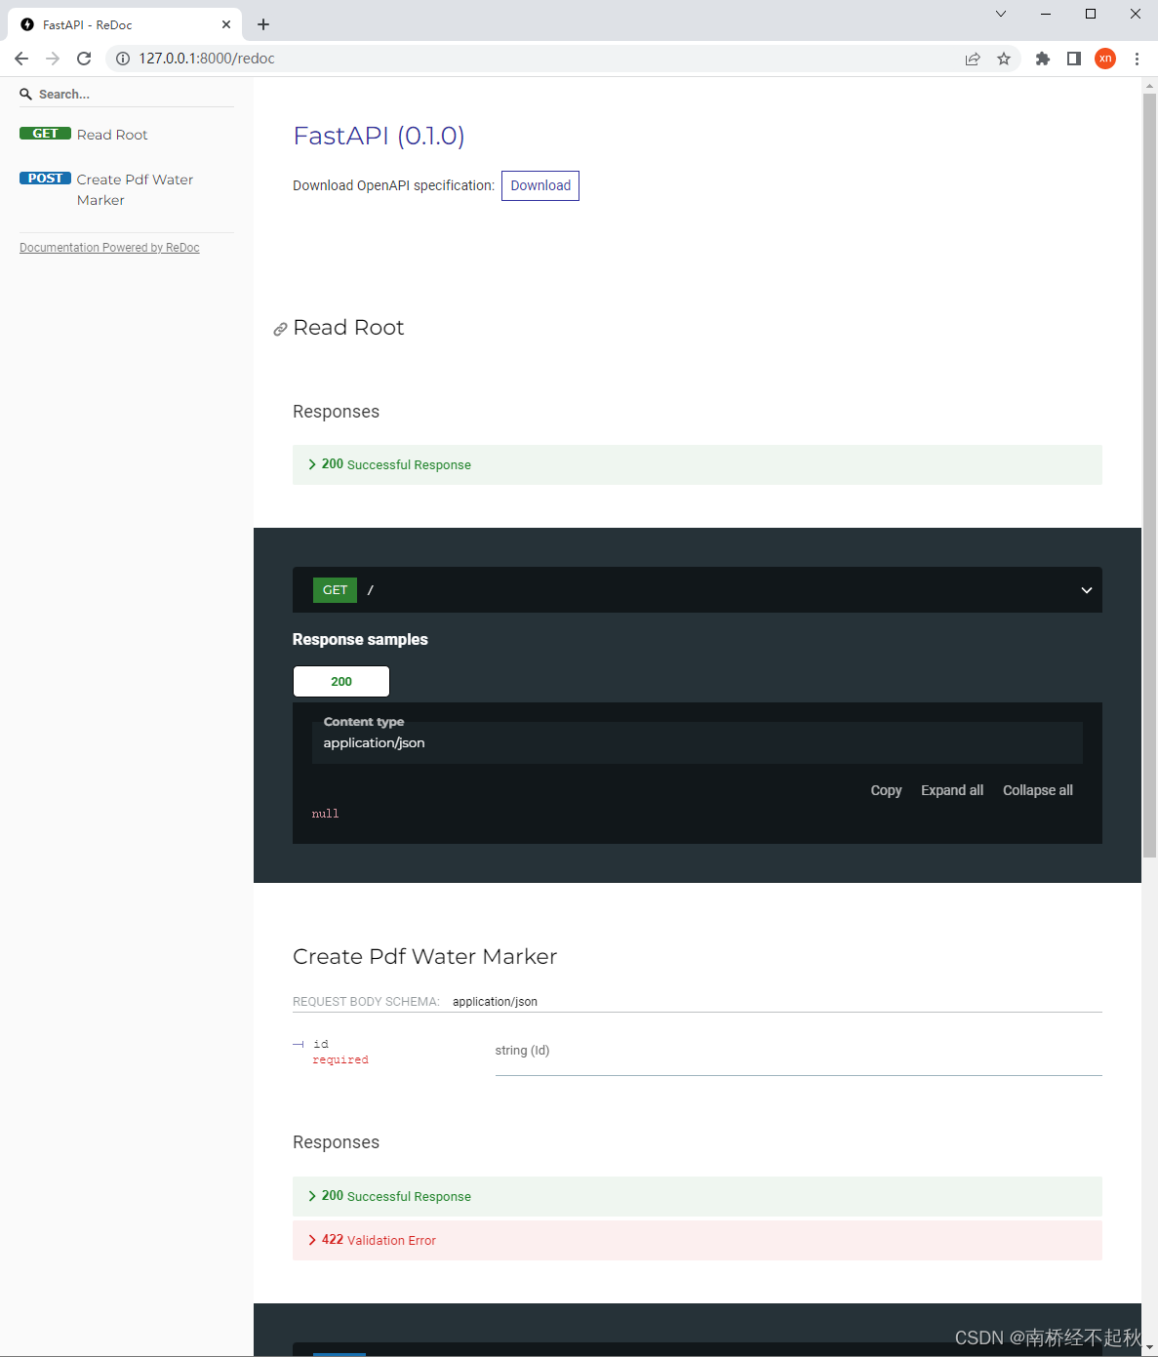View site information icon in address bar
The width and height of the screenshot is (1158, 1357).
pyautogui.click(x=123, y=59)
